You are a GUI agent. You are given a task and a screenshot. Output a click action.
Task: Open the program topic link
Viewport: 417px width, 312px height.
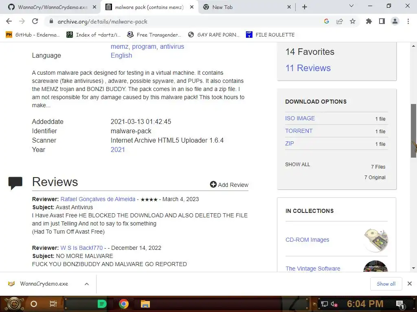tap(144, 46)
